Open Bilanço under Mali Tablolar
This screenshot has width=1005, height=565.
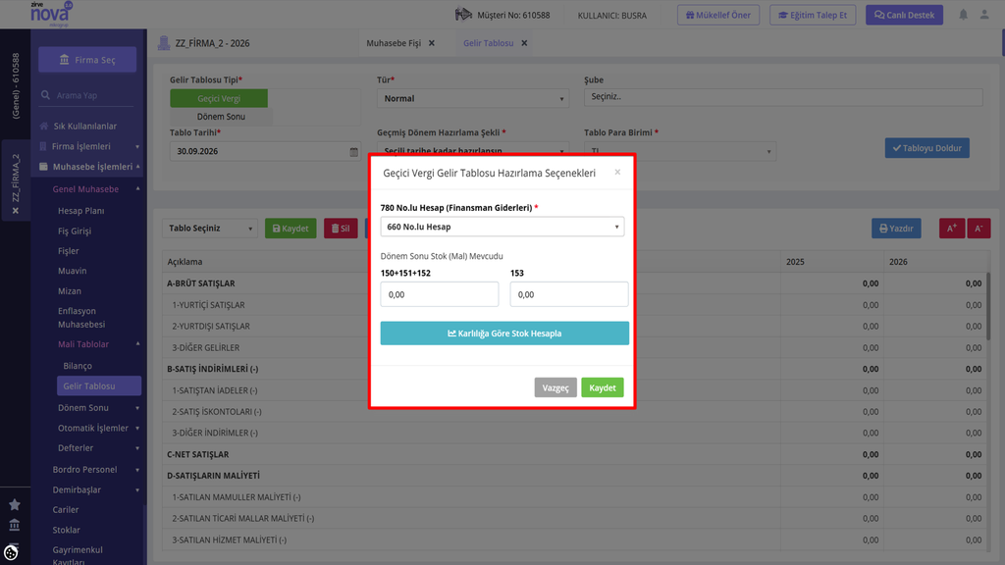coord(78,366)
